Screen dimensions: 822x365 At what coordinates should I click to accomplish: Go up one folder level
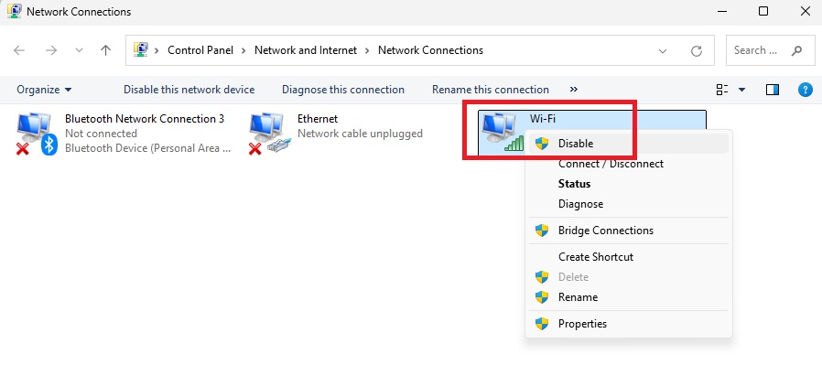pyautogui.click(x=106, y=50)
